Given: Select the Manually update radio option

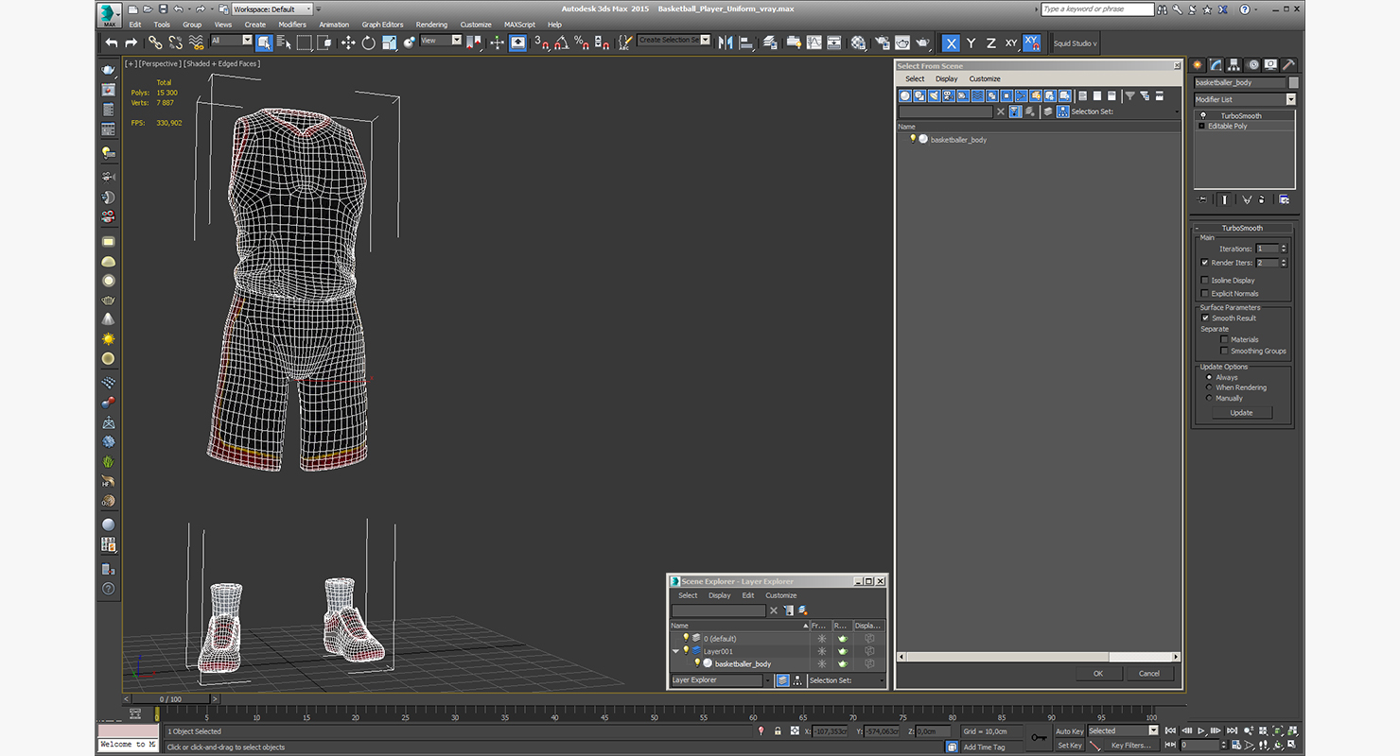Looking at the screenshot, I should click(x=1209, y=398).
